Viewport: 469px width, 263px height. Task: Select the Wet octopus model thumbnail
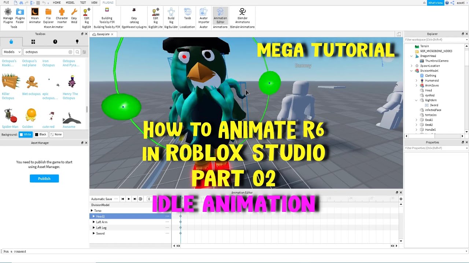pos(32,82)
